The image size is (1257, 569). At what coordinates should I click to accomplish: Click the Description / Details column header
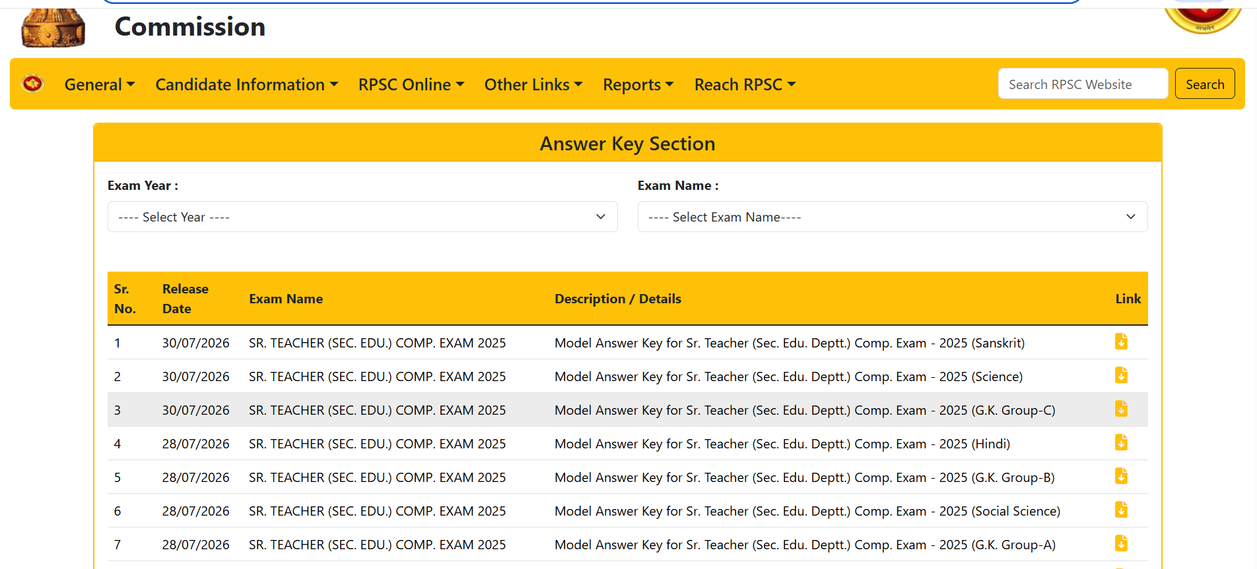[618, 299]
